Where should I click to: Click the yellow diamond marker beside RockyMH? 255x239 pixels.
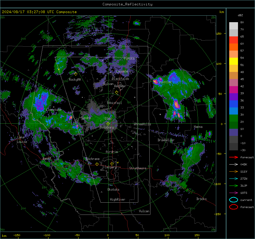pos(76,74)
